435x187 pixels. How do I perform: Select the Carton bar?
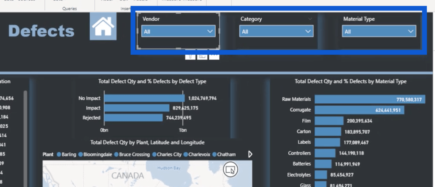click(328, 131)
